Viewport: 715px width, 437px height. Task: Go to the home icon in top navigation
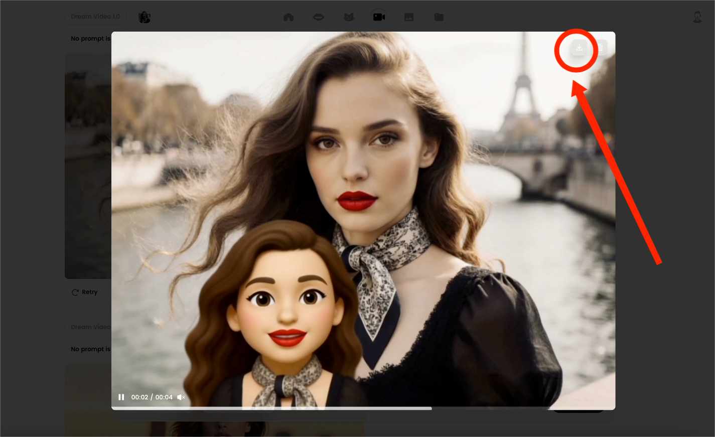[289, 17]
